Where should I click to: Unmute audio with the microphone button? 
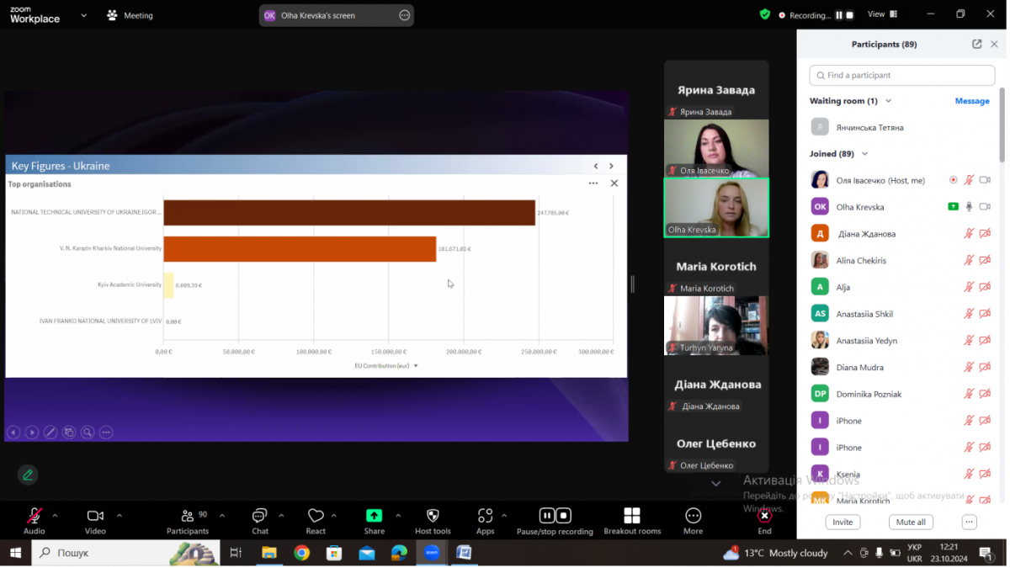tap(35, 516)
